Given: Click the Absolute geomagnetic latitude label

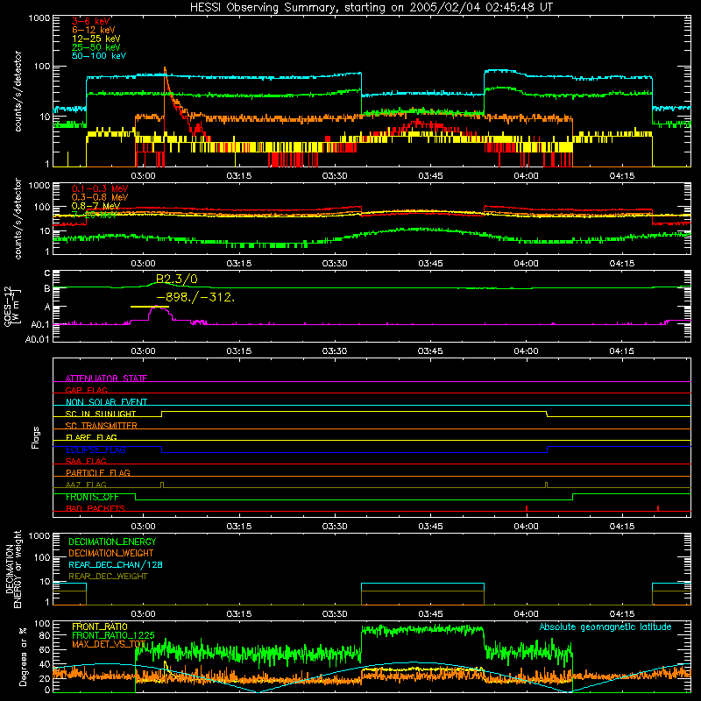Looking at the screenshot, I should 605,627.
